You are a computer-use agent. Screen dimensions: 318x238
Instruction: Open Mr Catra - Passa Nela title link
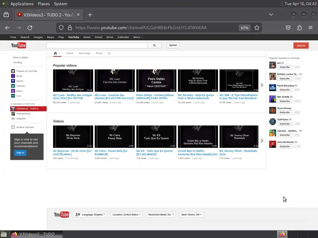[111, 152]
